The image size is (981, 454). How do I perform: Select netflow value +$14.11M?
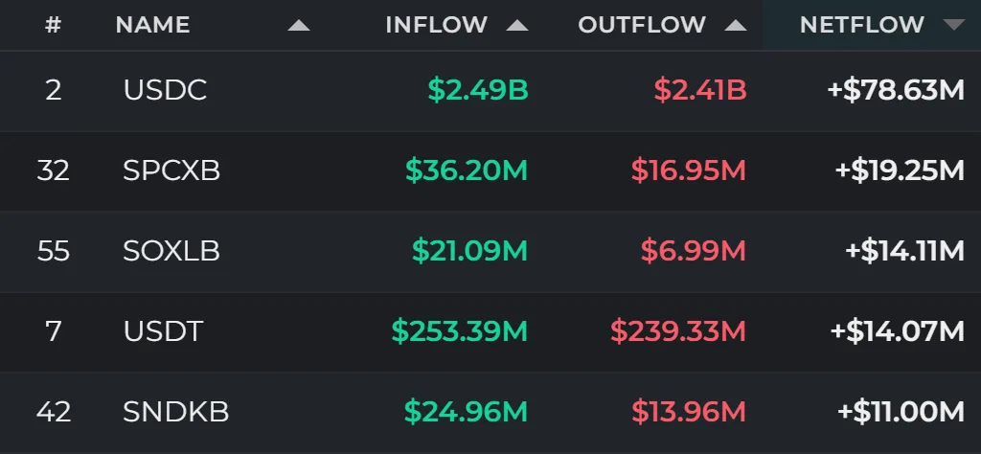pos(904,251)
